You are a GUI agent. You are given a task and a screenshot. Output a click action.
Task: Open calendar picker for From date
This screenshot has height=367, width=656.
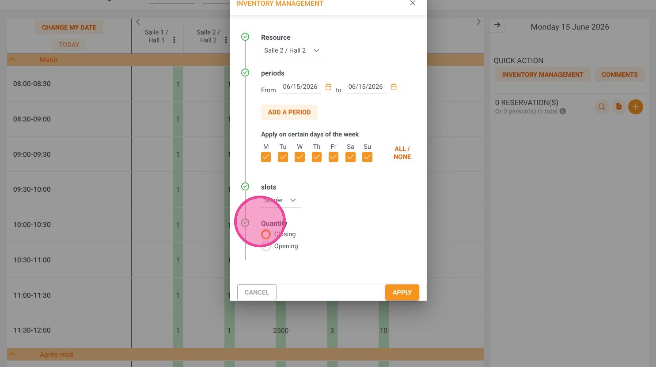pyautogui.click(x=328, y=87)
